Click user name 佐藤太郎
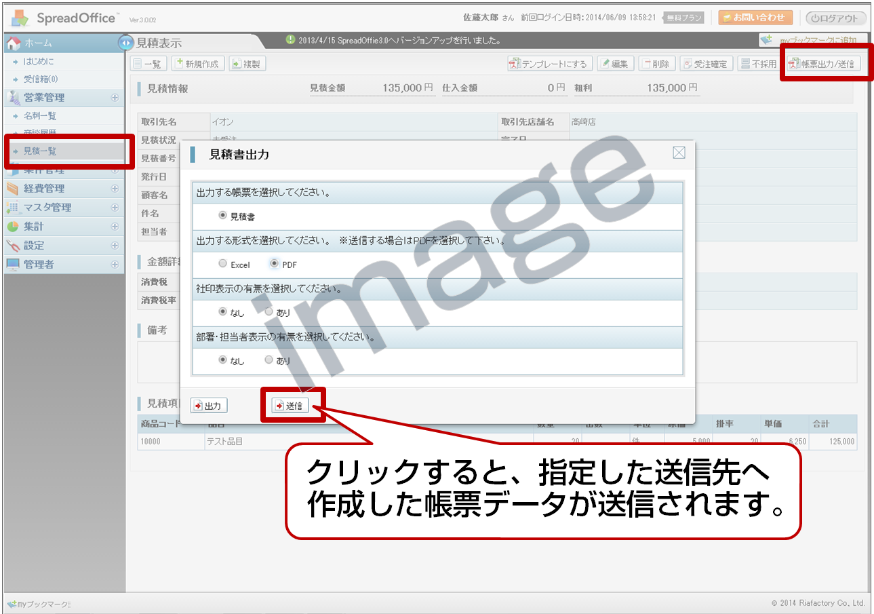The width and height of the screenshot is (874, 614). [x=481, y=17]
